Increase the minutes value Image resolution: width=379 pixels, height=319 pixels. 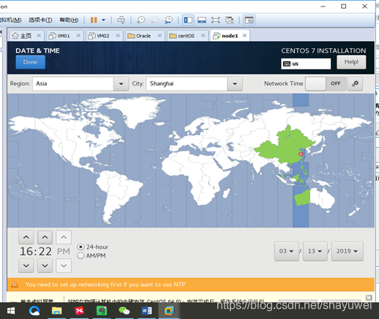click(x=45, y=237)
